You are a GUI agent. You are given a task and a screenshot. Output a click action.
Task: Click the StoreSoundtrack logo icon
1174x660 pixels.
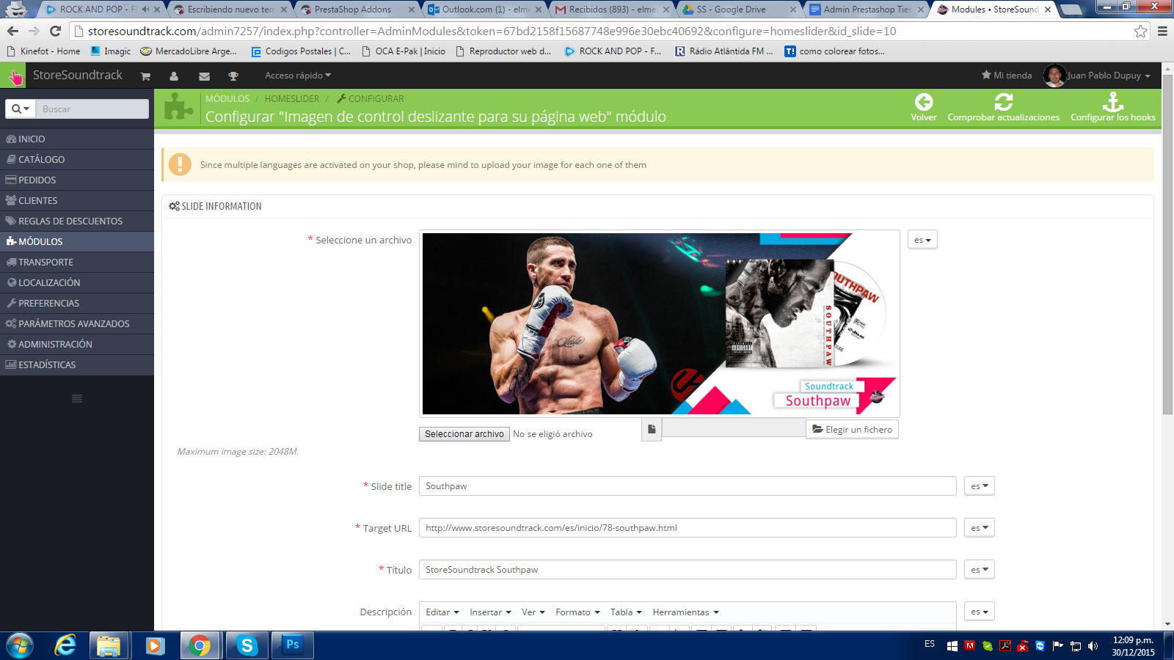15,76
